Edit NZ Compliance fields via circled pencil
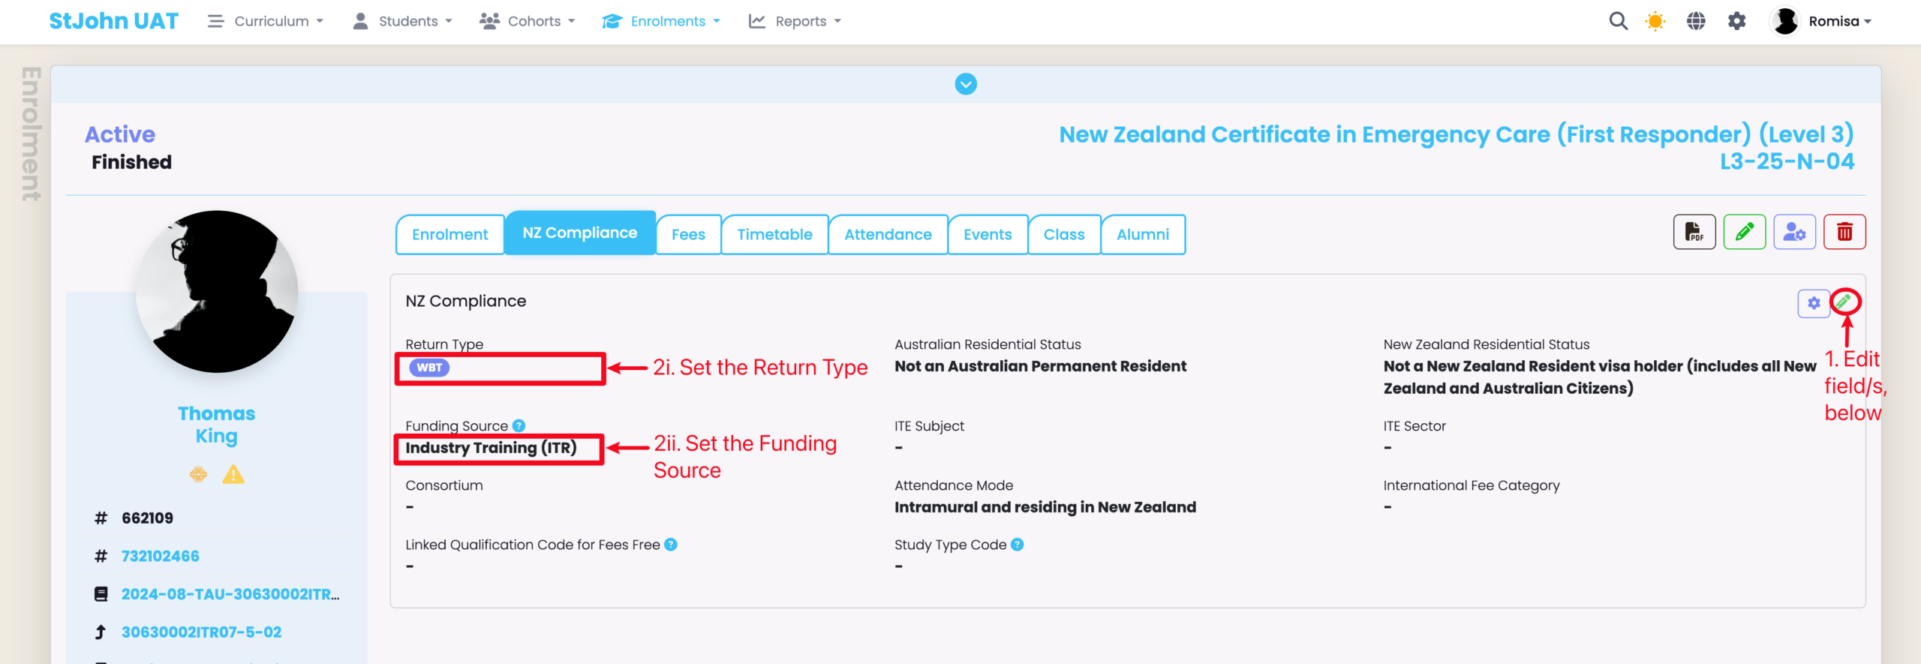 coord(1844,302)
